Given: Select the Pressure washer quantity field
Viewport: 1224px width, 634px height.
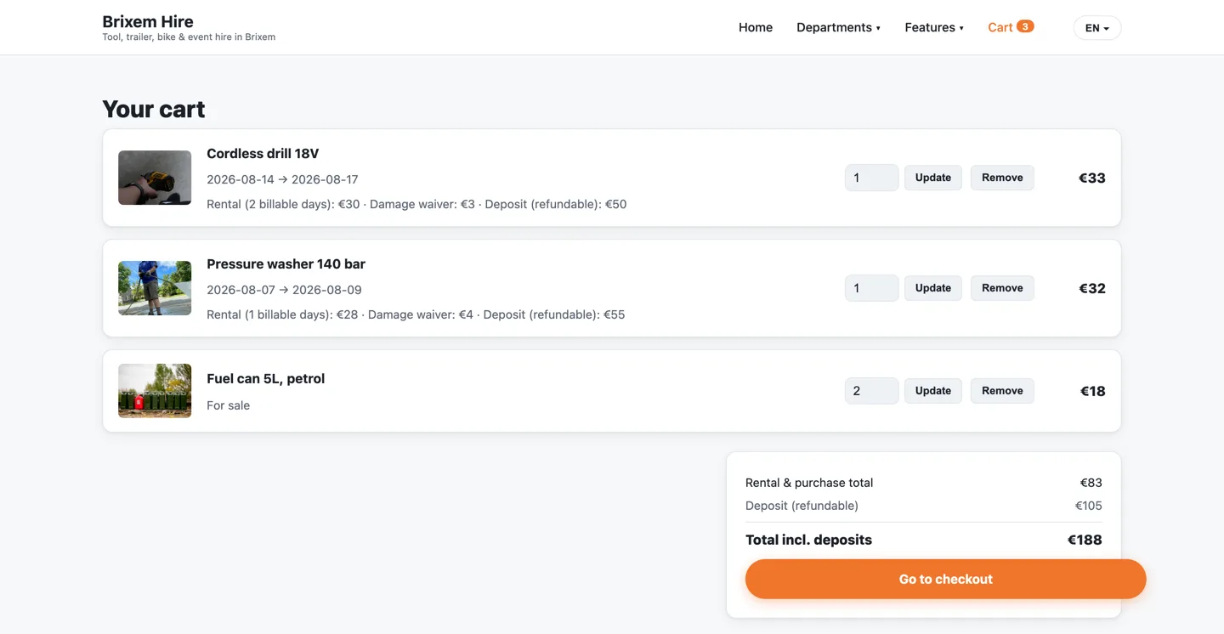Looking at the screenshot, I should 871,288.
